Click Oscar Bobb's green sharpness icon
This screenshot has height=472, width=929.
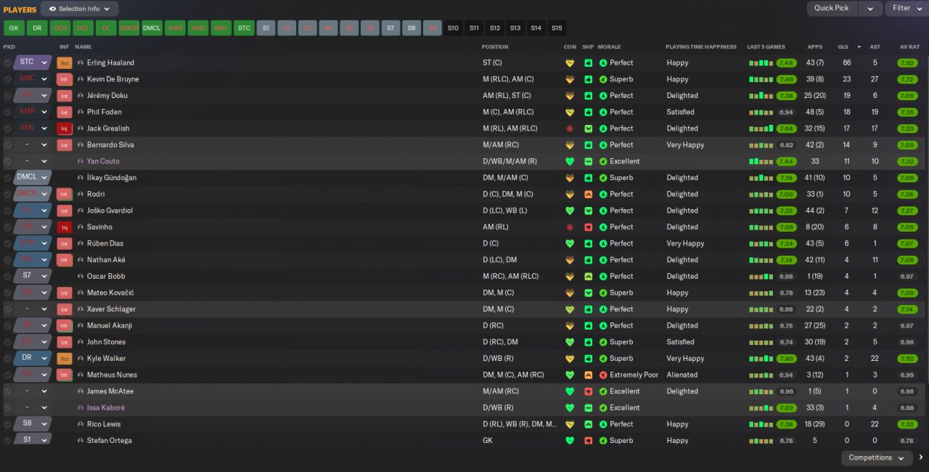[588, 276]
